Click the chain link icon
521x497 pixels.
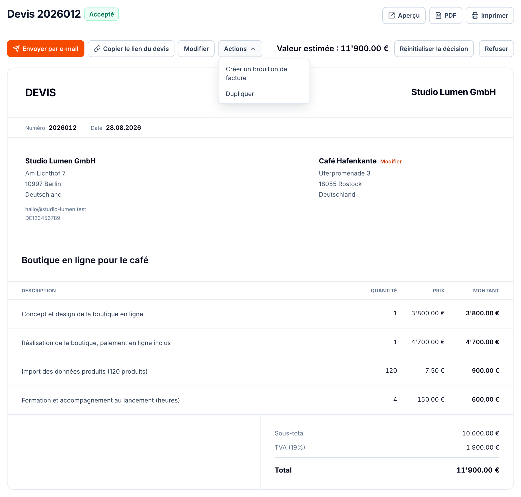tap(97, 49)
